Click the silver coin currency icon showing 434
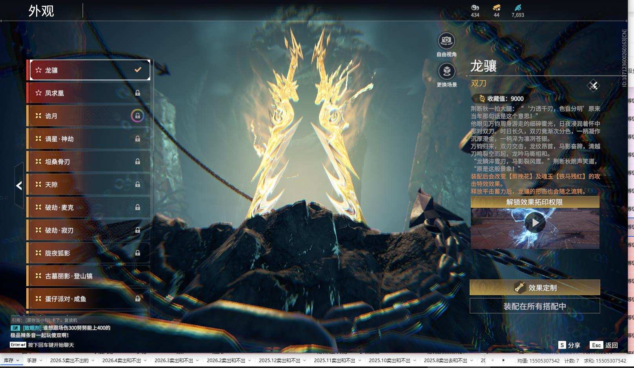 tap(475, 7)
